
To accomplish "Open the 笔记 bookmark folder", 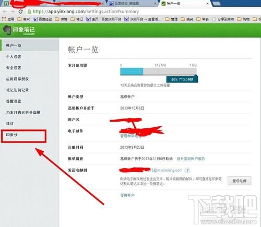I will tap(77, 19).
